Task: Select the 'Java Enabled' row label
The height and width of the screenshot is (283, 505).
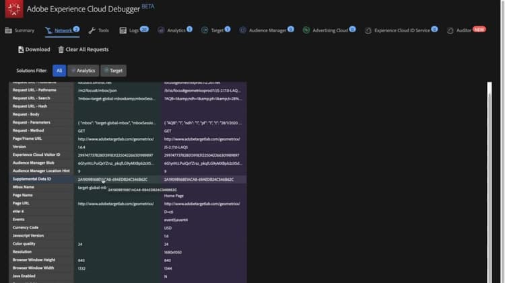Action: [x=24, y=276]
